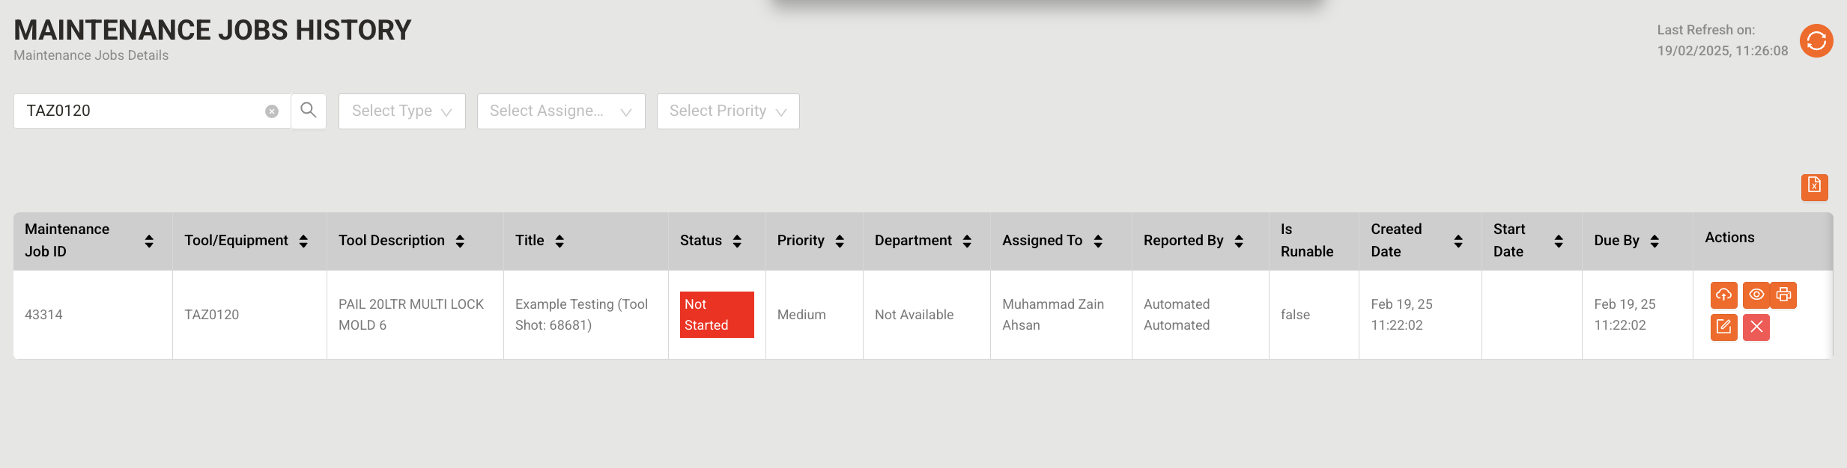
Task: Sort table by Status column
Action: pos(737,241)
